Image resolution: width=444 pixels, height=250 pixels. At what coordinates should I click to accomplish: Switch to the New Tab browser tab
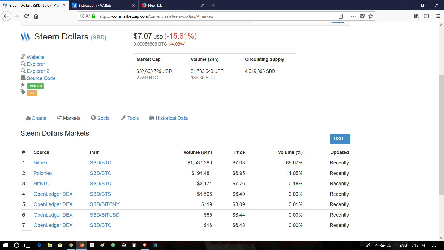(173, 5)
